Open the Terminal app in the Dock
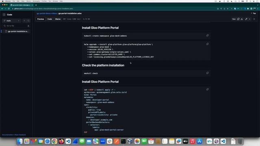Viewport: 260px width, 146px height. pyautogui.click(x=123, y=142)
